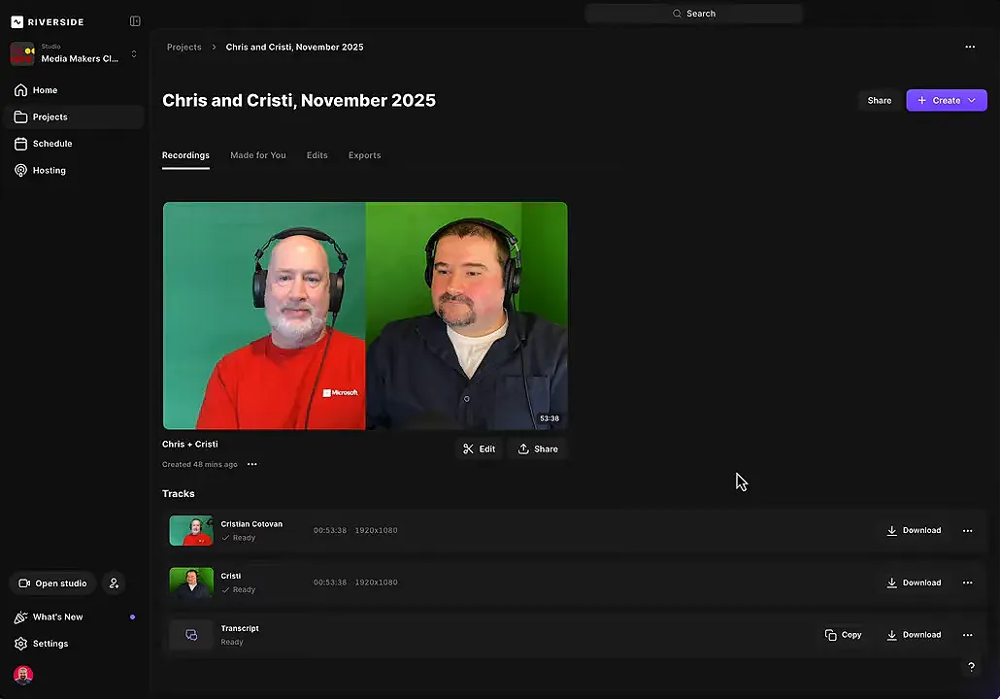Click the collapse sidebar icon near Riverside logo
This screenshot has width=1000, height=699.
click(135, 20)
